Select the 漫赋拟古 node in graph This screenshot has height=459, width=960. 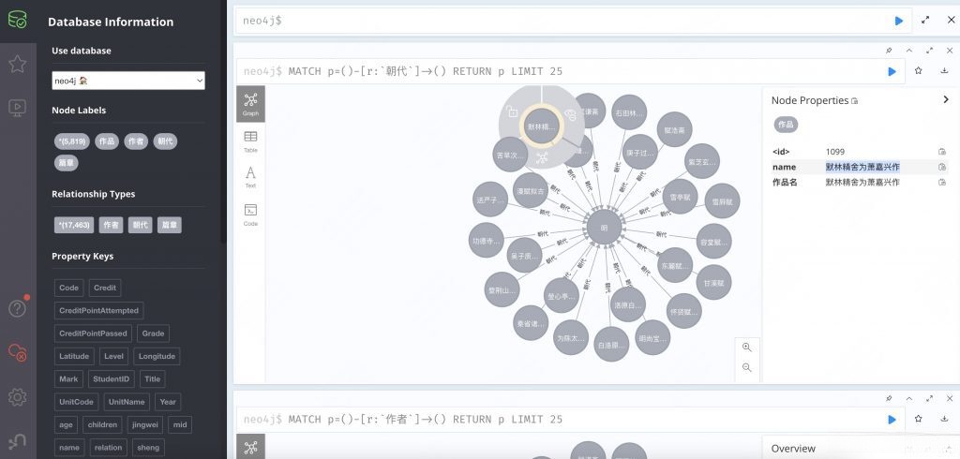point(531,191)
